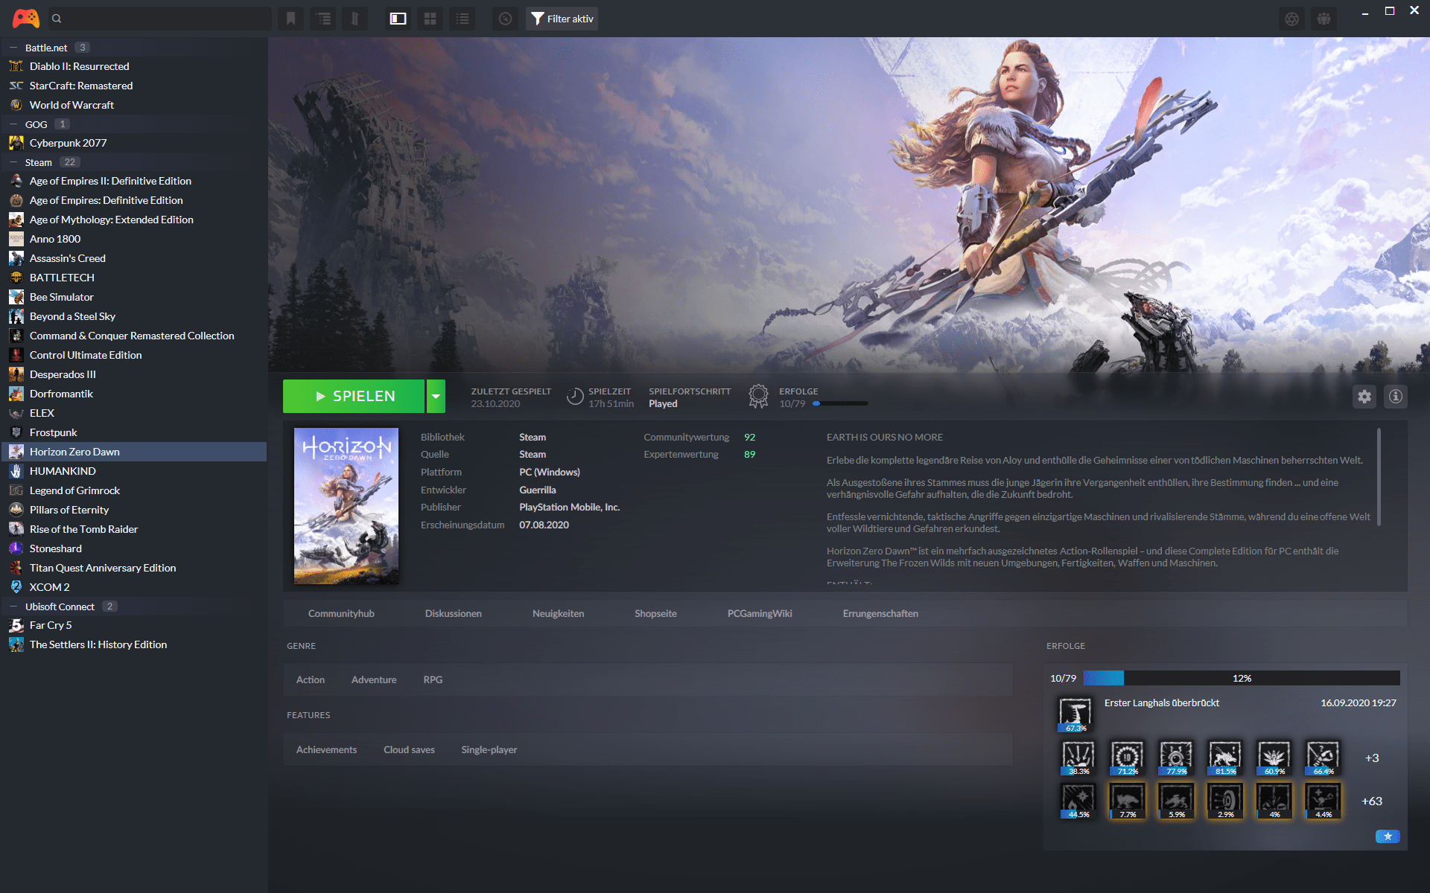1430x893 pixels.
Task: Select Far Cry 5 in the game list
Action: [134, 625]
